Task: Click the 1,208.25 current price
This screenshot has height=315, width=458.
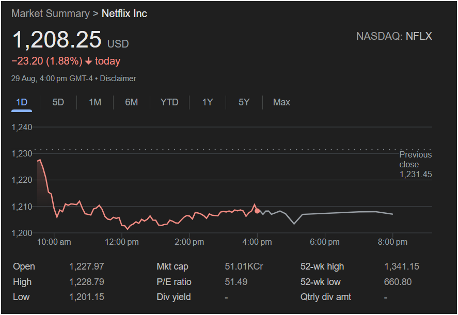Action: (57, 40)
